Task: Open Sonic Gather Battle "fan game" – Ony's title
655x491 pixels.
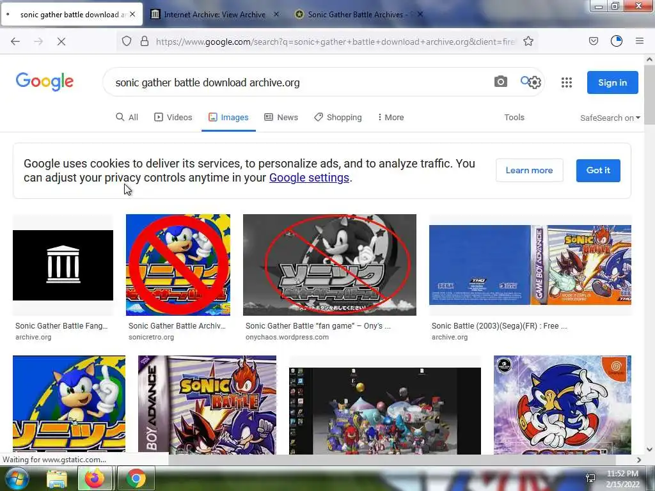Action: [319, 325]
